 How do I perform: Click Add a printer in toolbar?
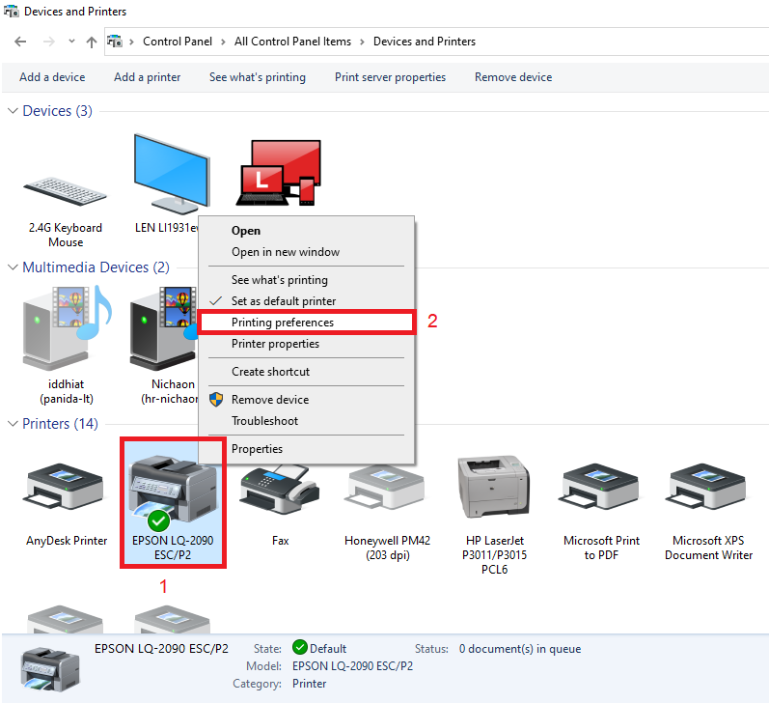pos(147,77)
